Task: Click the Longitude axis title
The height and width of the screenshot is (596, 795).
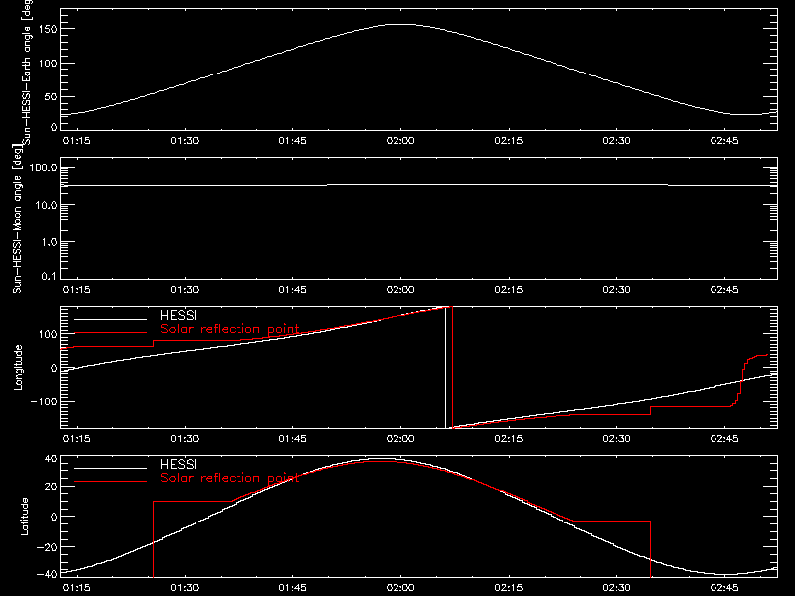Action: point(18,368)
